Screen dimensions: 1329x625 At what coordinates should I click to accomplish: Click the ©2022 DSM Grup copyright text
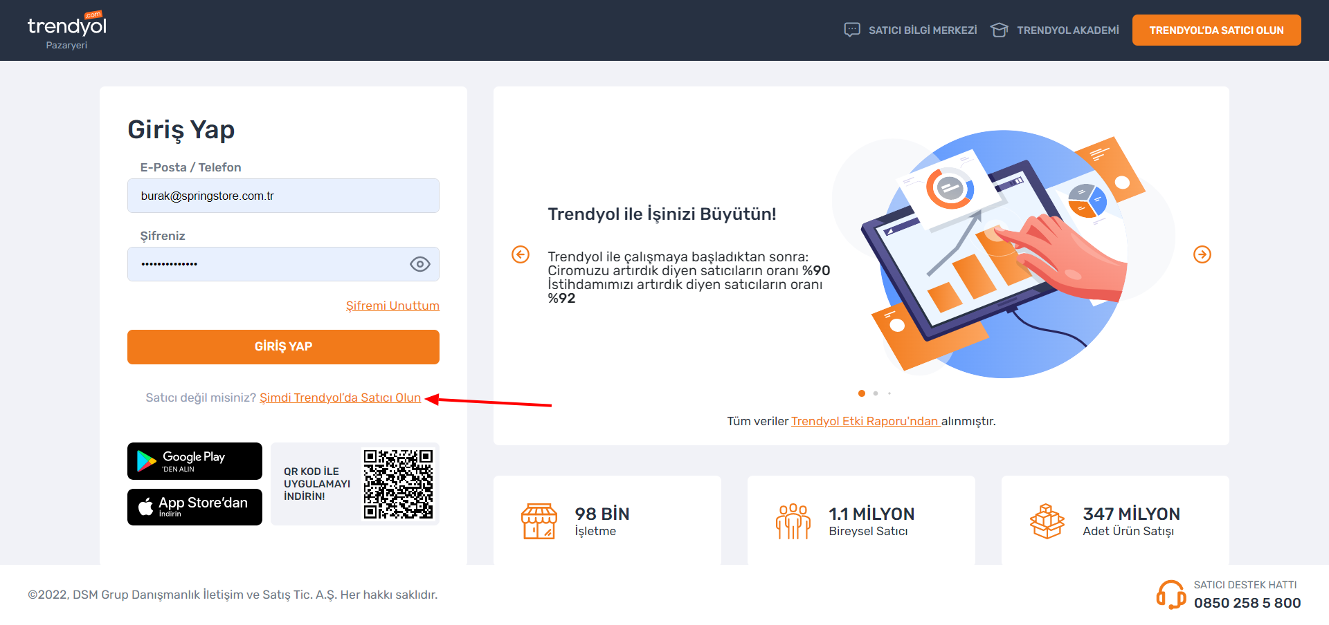pos(233,595)
